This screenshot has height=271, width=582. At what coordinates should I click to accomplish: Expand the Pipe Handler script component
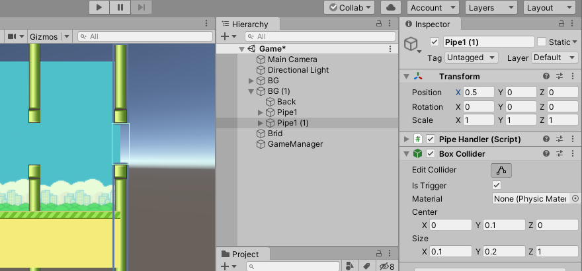click(407, 139)
